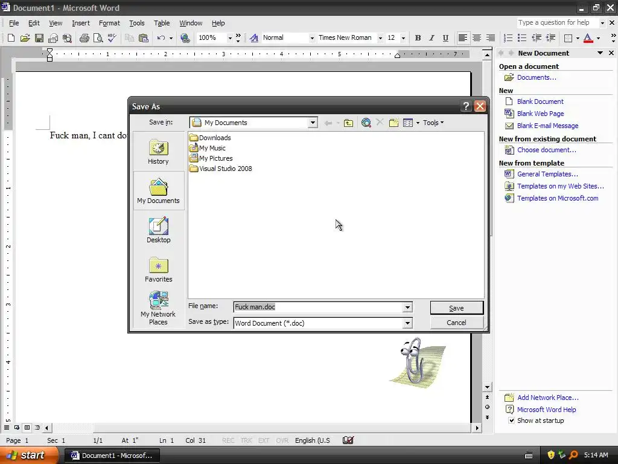This screenshot has width=618, height=464.
Task: Open the Help menu
Action: pos(218,23)
